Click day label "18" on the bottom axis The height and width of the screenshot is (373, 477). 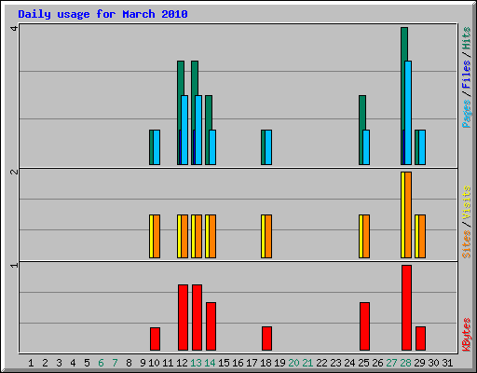pos(266,363)
